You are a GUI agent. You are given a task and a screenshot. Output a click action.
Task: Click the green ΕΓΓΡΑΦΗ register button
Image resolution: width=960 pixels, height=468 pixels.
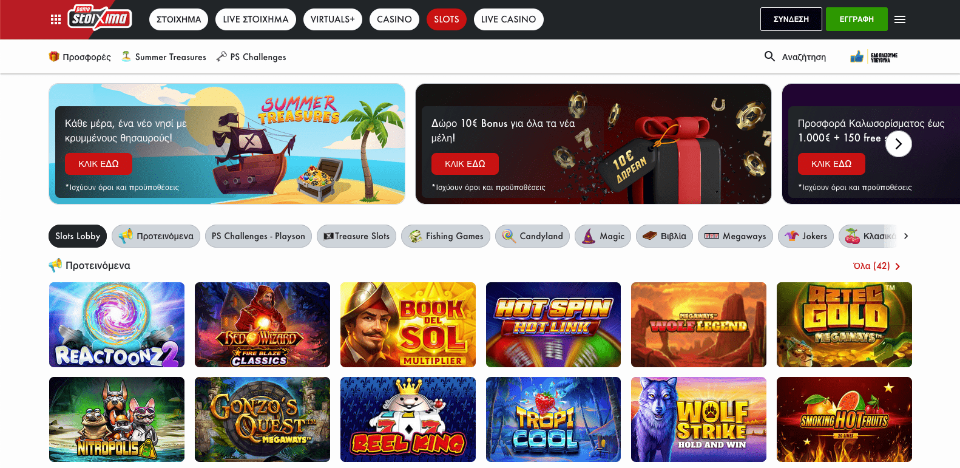[x=857, y=19]
